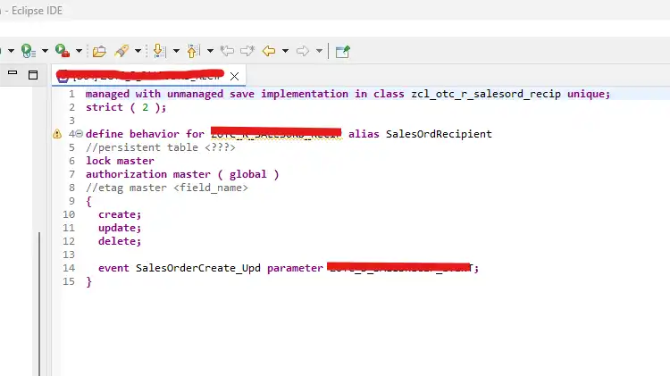Go to Previous Annotation arrow icon

tap(194, 51)
